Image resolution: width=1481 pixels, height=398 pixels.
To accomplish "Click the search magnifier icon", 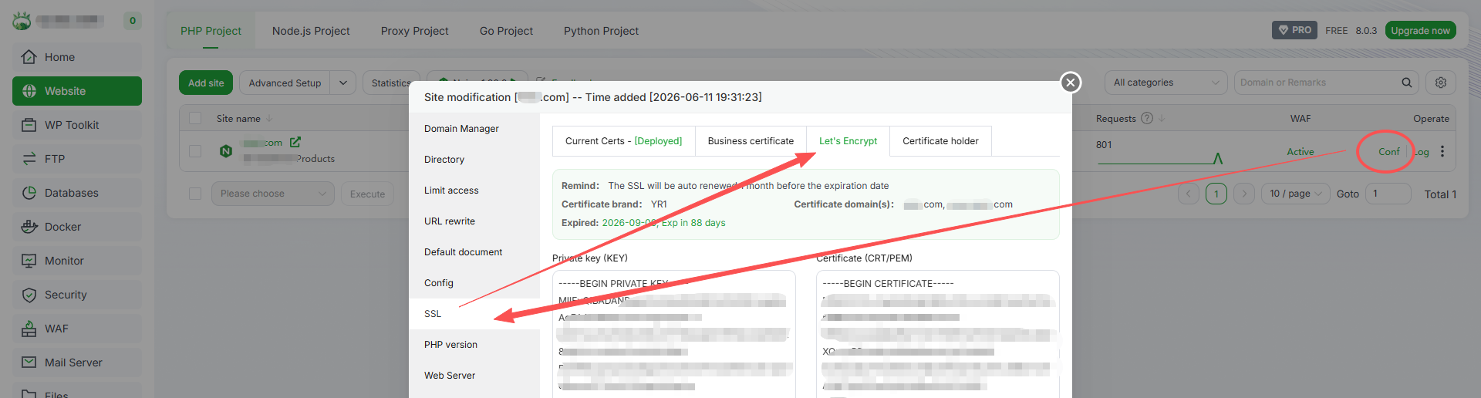I will pyautogui.click(x=1407, y=83).
